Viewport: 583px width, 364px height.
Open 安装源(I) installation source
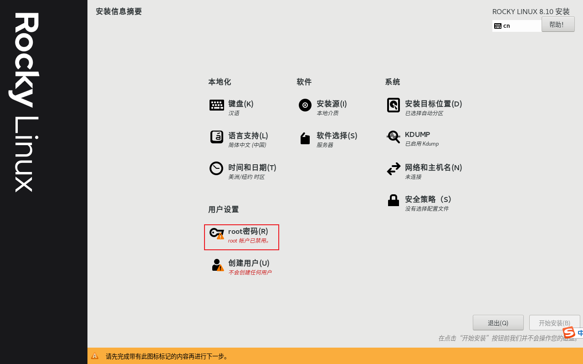pyautogui.click(x=332, y=104)
